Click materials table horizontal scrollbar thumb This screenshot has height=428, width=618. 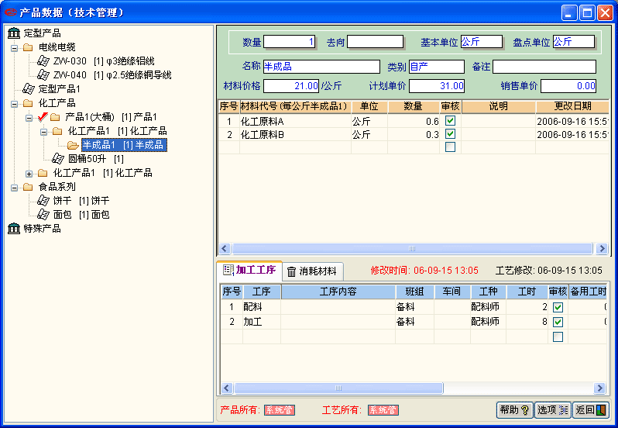412,249
